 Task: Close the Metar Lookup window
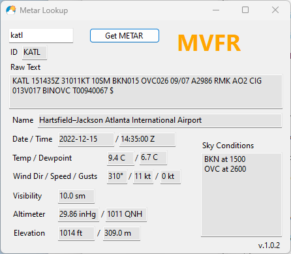[x=275, y=10]
